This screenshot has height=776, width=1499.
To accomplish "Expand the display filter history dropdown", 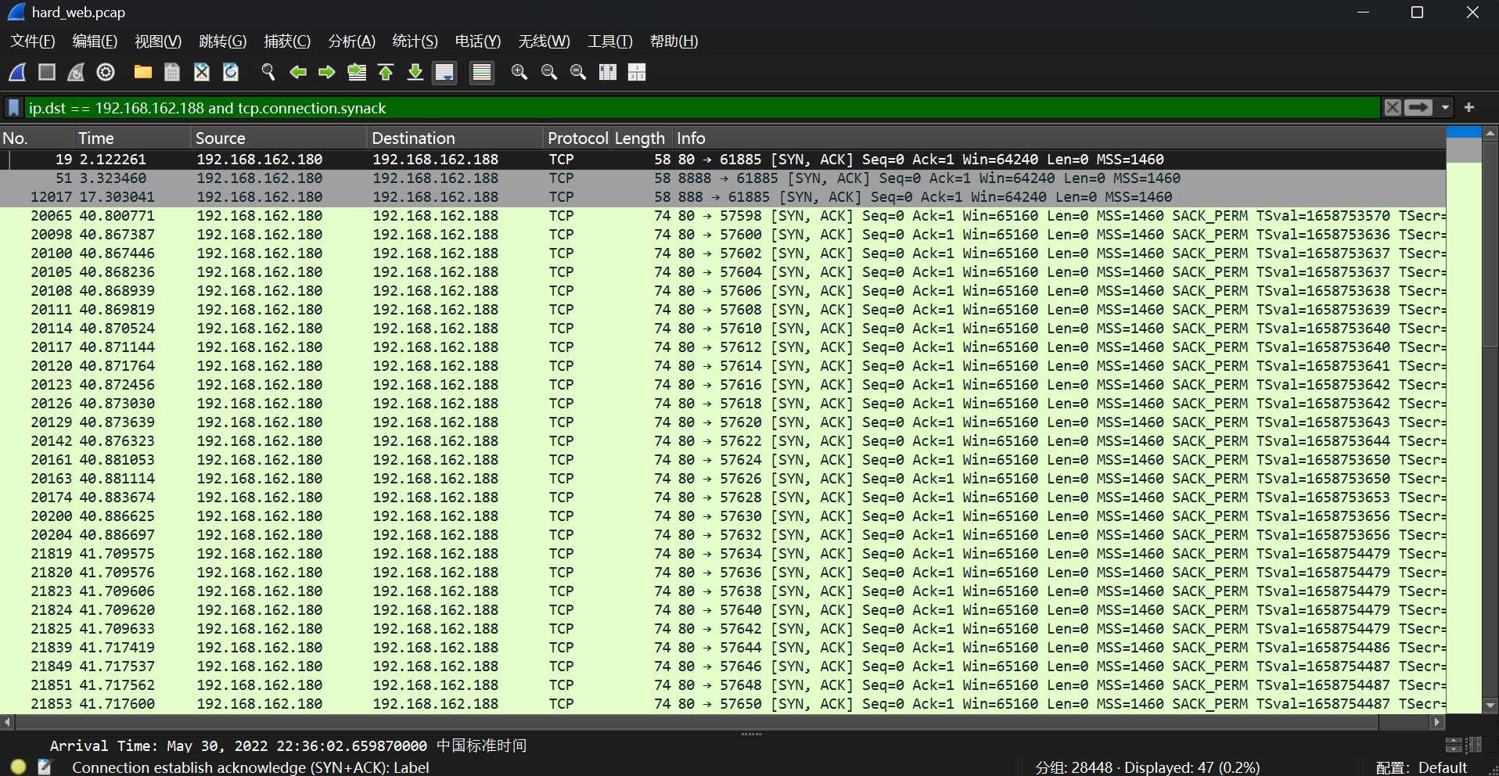I will 1445,108.
